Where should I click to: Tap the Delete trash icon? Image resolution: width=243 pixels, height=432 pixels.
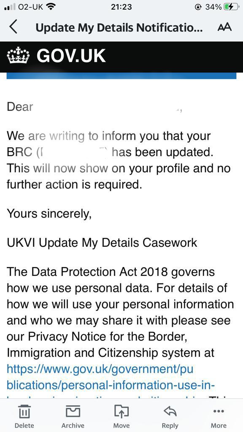coord(24,412)
